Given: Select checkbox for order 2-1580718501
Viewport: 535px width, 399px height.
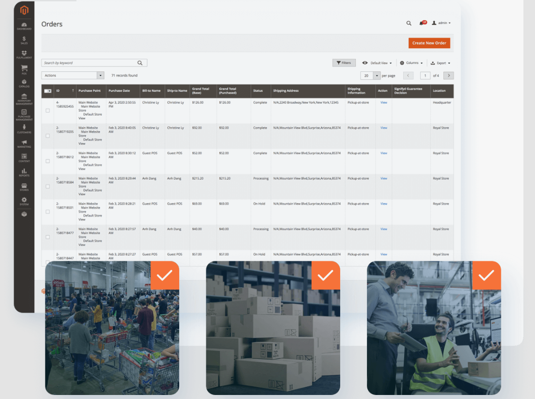Looking at the screenshot, I should [48, 212].
